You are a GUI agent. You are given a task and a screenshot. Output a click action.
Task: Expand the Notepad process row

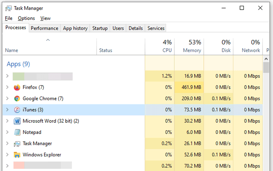(7, 132)
